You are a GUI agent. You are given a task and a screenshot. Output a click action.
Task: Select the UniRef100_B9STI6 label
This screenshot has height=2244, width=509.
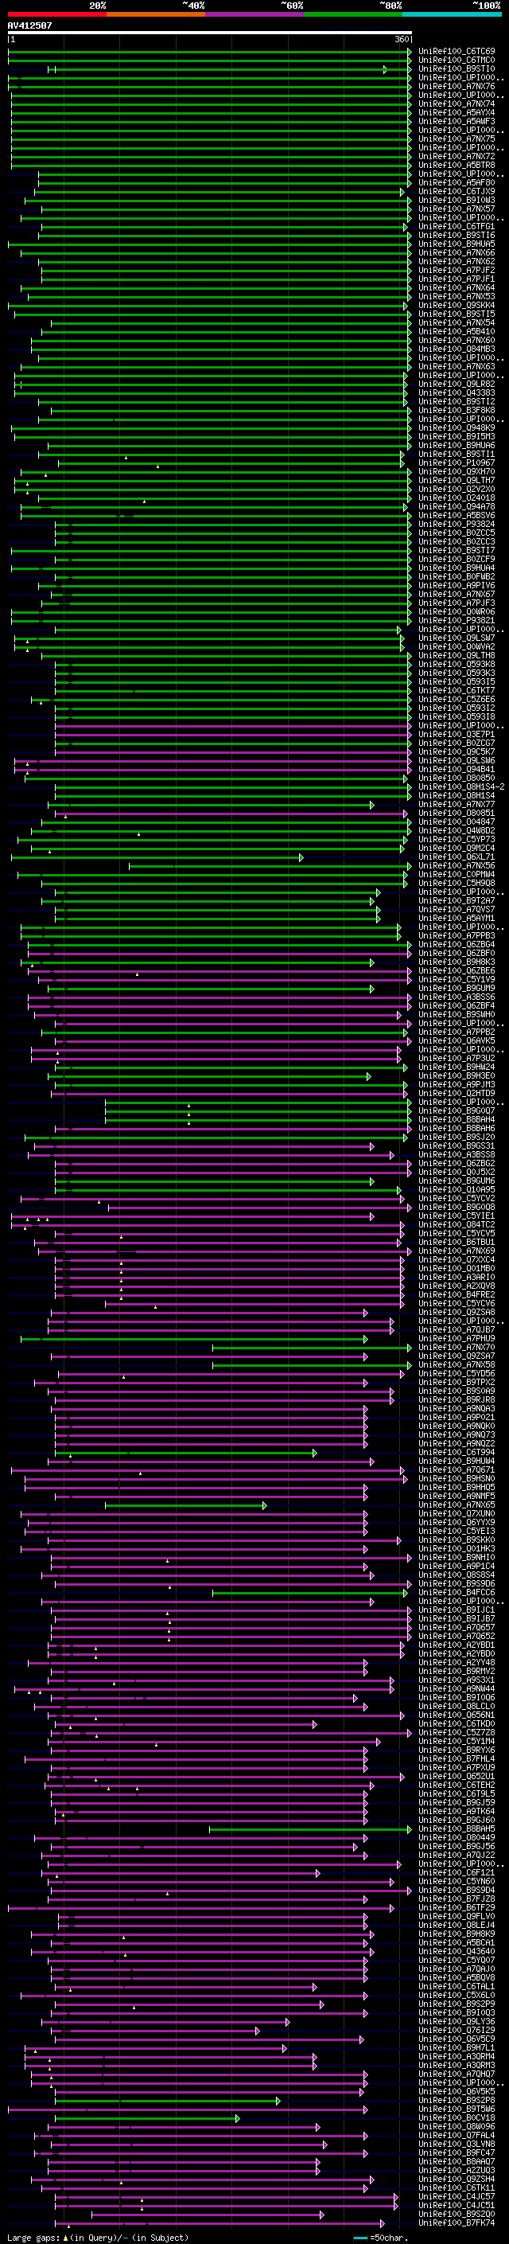[457, 235]
